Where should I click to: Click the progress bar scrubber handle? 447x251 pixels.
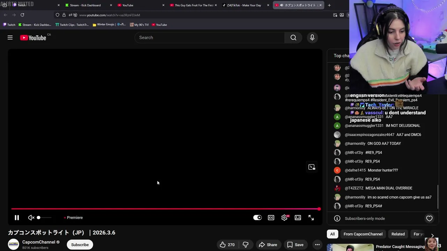pyautogui.click(x=319, y=209)
